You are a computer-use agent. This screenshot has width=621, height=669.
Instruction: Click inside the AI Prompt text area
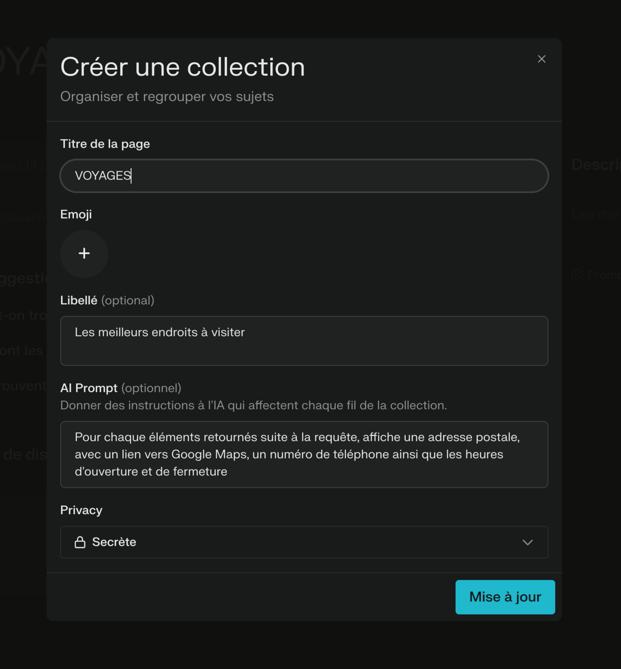(304, 454)
